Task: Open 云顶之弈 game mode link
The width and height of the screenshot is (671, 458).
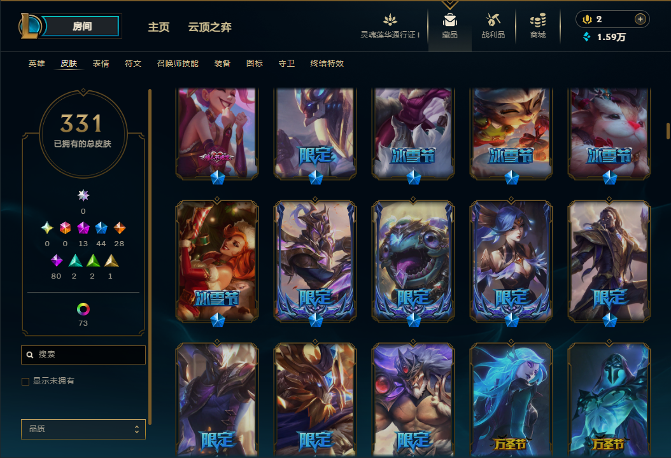Action: [209, 27]
